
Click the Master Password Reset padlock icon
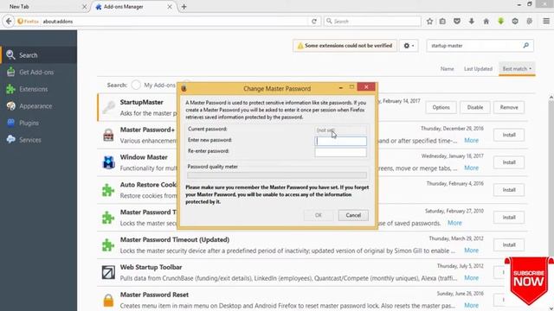tap(108, 300)
